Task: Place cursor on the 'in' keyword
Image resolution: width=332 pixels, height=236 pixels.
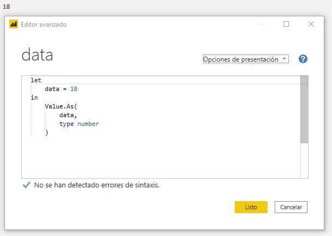Action: 34,98
